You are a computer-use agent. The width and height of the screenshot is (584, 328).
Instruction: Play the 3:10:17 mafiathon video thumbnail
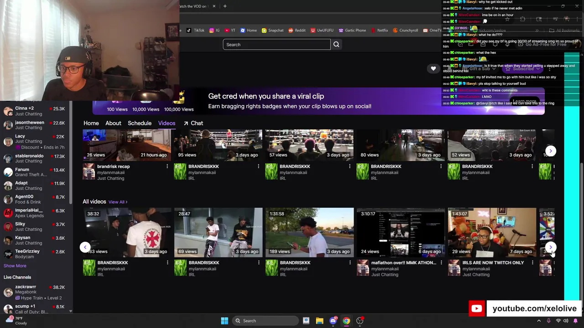tap(401, 232)
